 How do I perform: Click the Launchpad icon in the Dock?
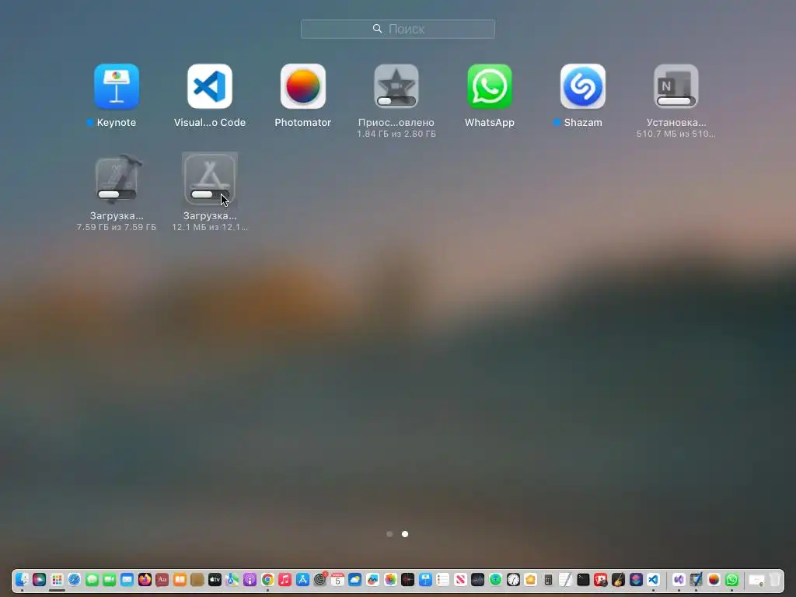tap(57, 580)
